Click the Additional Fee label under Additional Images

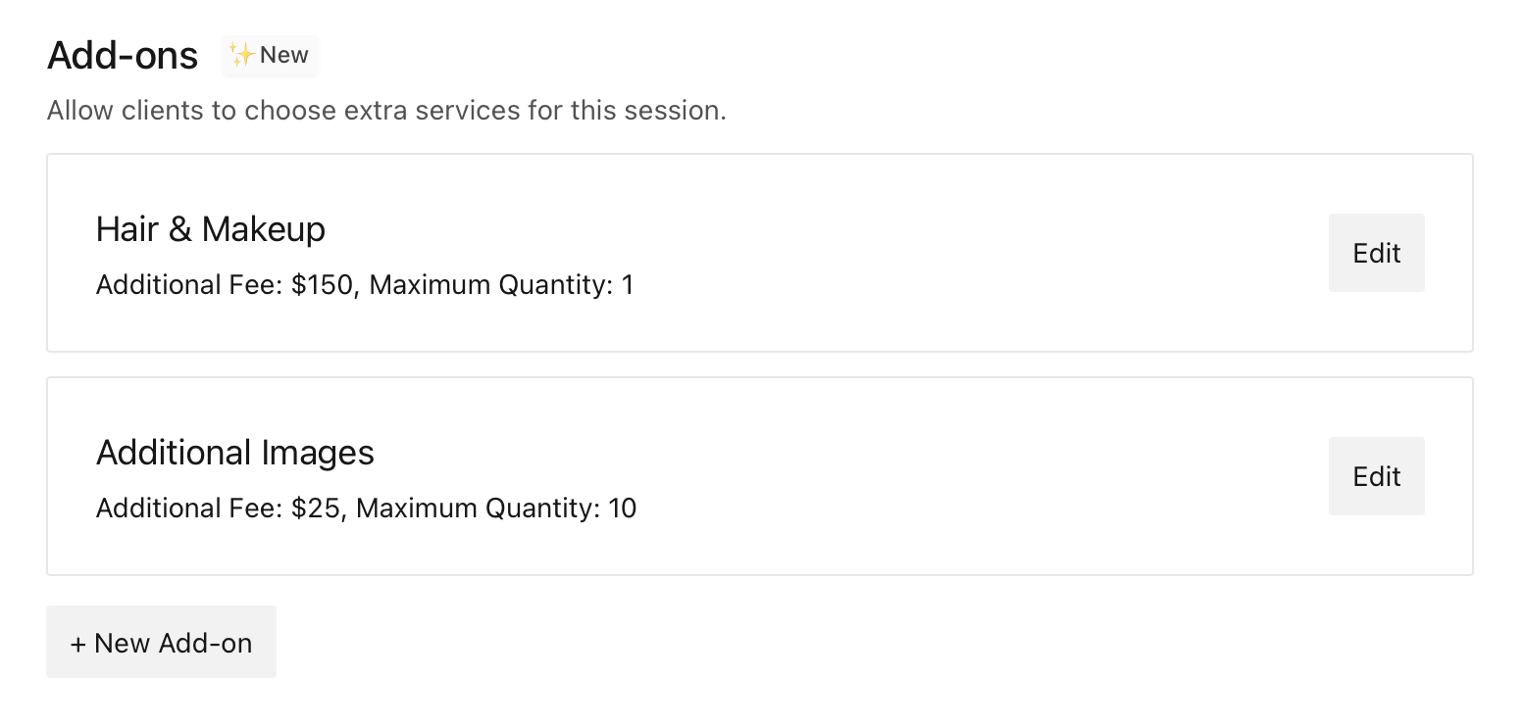(190, 509)
